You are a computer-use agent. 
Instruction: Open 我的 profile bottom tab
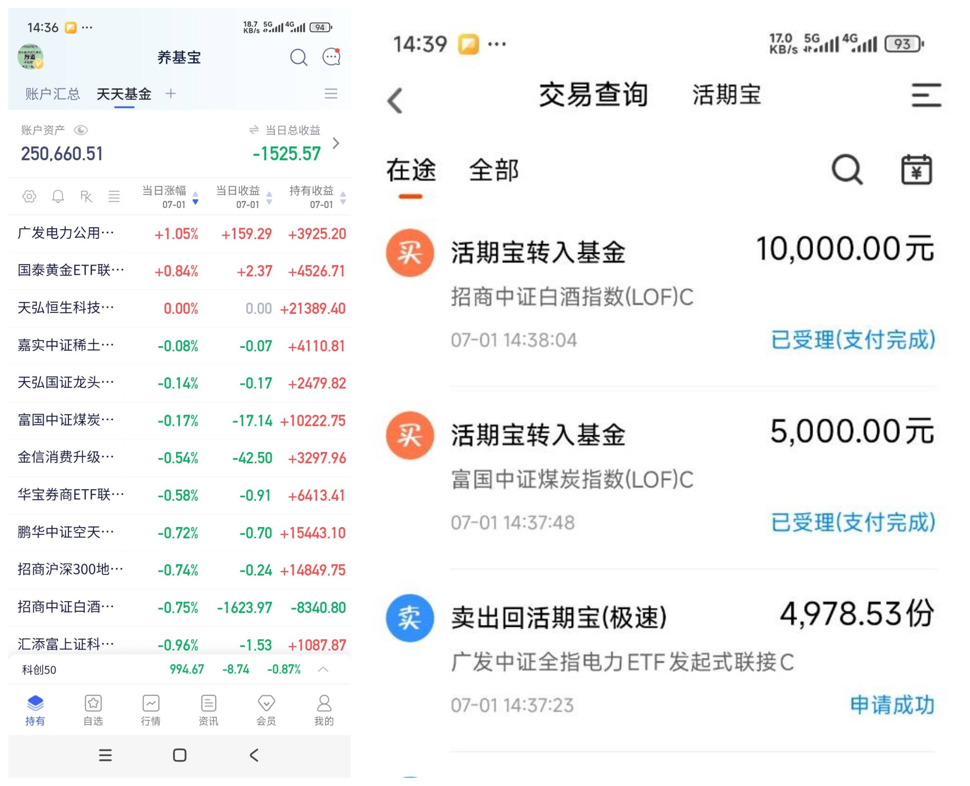pyautogui.click(x=324, y=710)
